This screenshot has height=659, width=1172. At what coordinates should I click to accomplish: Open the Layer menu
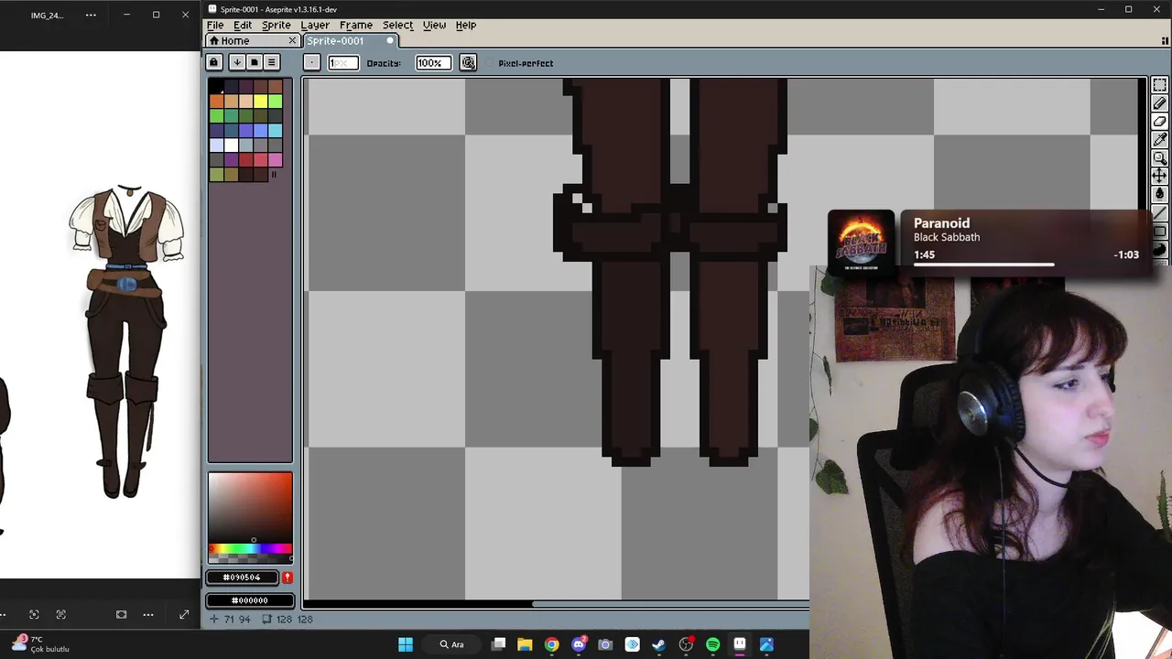(x=314, y=25)
